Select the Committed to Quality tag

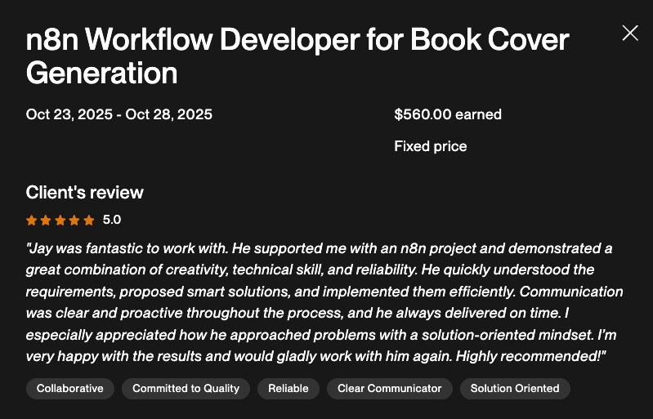(x=186, y=389)
